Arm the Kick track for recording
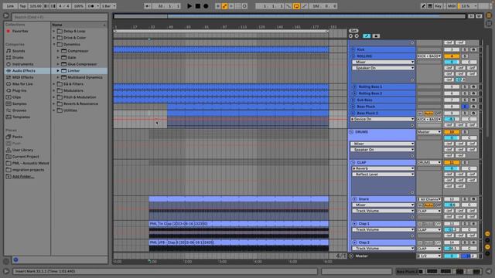The image size is (495, 278). click(473, 49)
